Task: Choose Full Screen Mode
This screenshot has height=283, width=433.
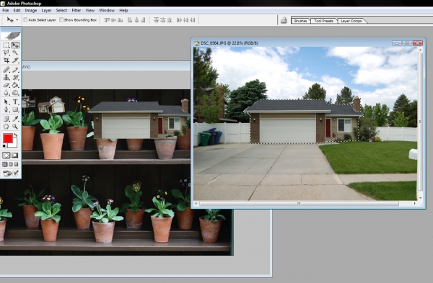Action: pyautogui.click(x=17, y=164)
